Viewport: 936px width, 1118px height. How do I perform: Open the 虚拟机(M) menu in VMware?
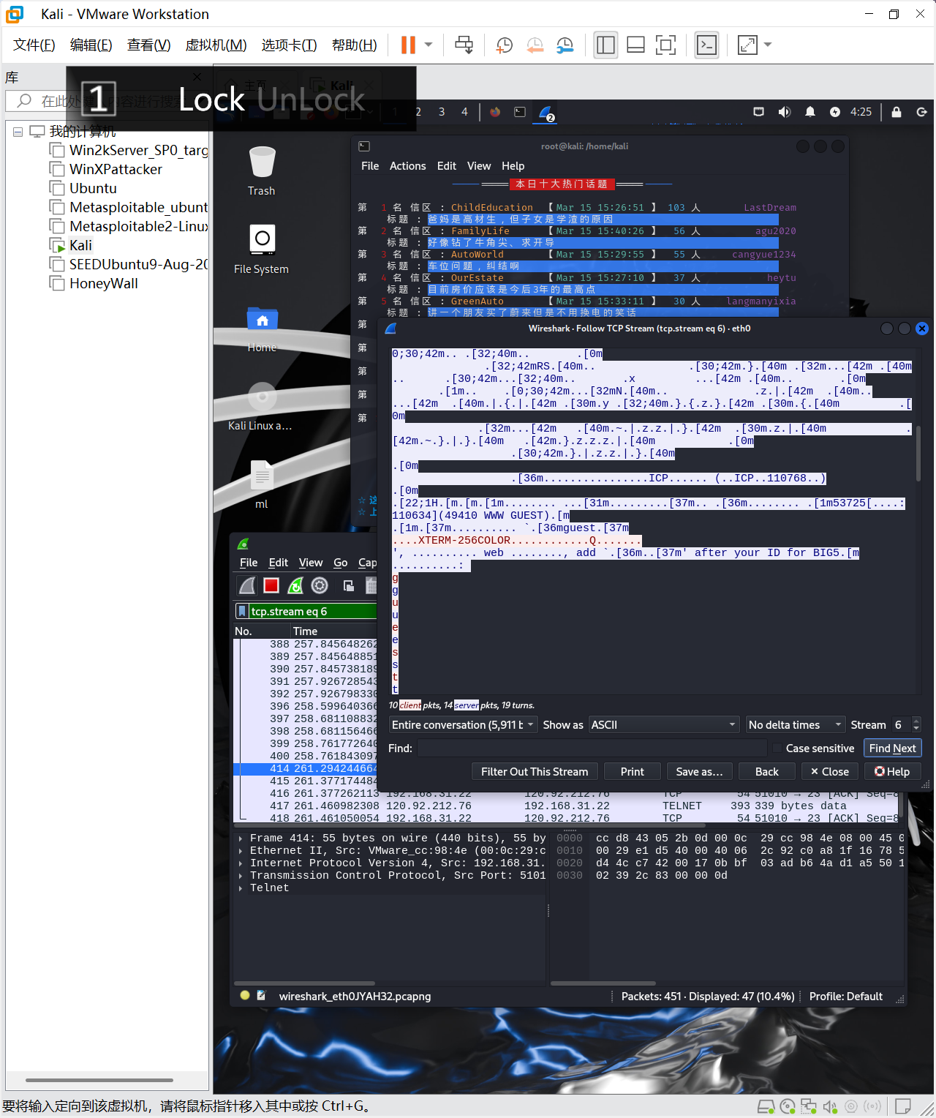(216, 45)
